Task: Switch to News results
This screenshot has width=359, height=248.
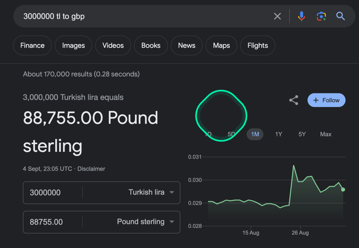Action: (x=187, y=45)
